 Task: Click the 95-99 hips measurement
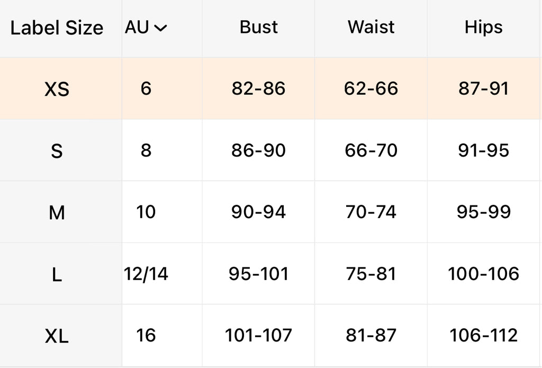click(483, 212)
